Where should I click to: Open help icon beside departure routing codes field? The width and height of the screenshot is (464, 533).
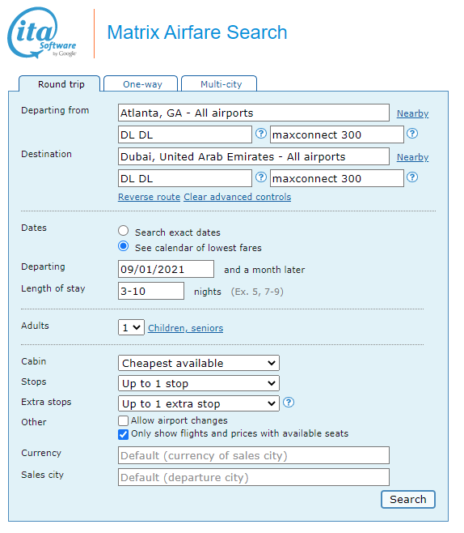(261, 134)
